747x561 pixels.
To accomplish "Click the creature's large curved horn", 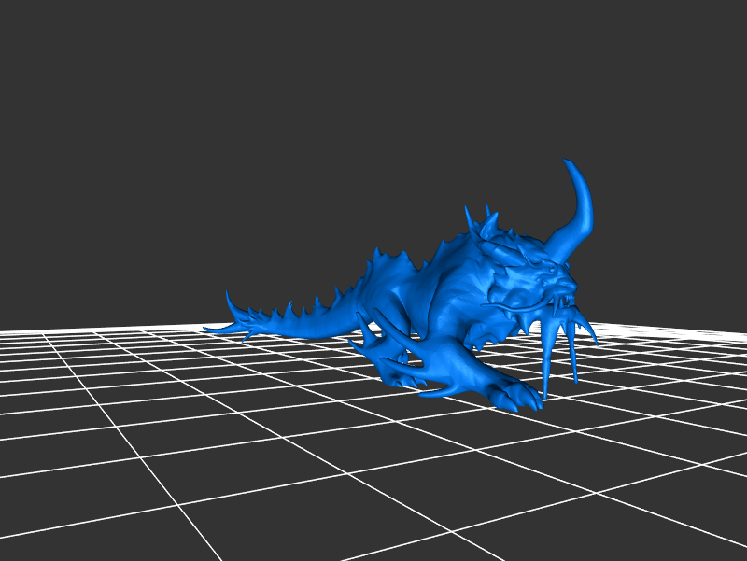I will [x=585, y=201].
